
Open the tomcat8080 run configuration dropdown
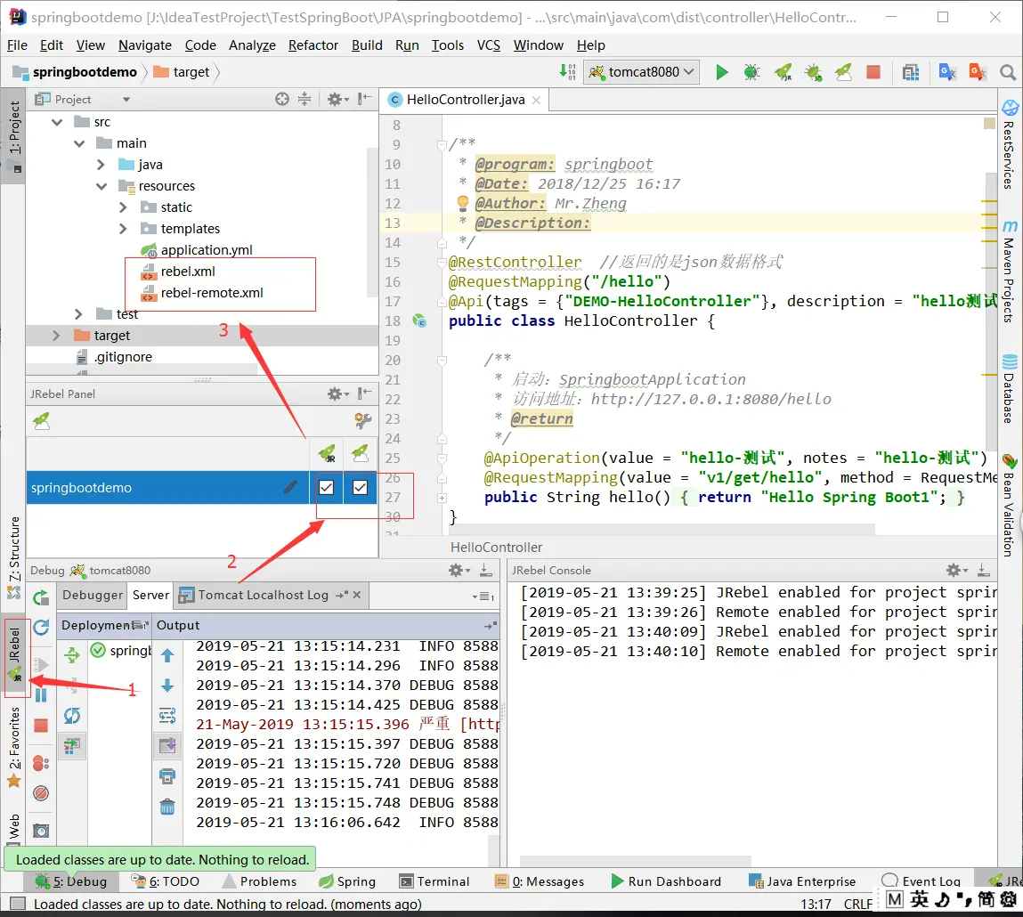[642, 72]
